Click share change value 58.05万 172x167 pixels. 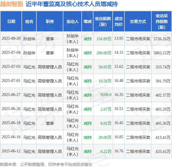105,67
